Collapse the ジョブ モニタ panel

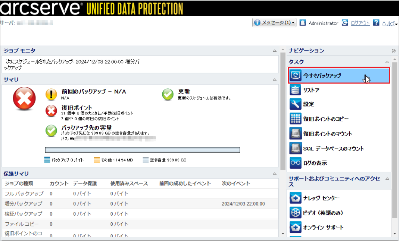pos(275,51)
